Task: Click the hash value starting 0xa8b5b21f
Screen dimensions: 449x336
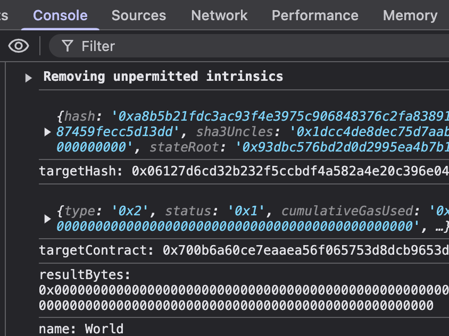Action: (253, 124)
